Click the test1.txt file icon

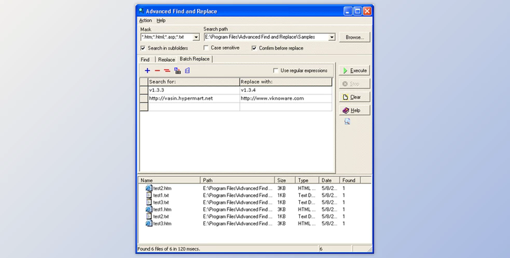(149, 196)
